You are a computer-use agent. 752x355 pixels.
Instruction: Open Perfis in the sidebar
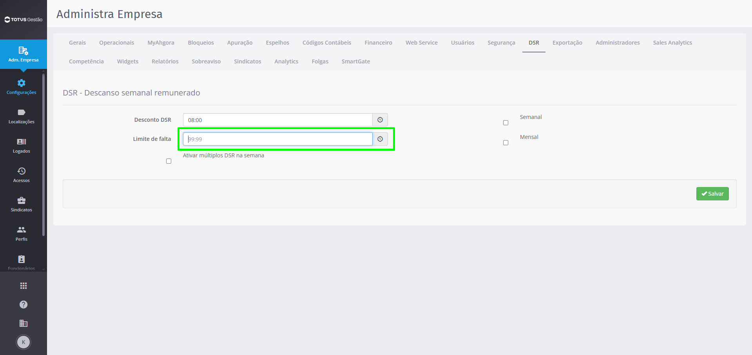tap(22, 234)
